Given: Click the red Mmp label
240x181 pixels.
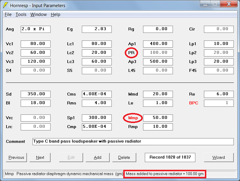Looking at the screenshot, I should [x=133, y=118].
